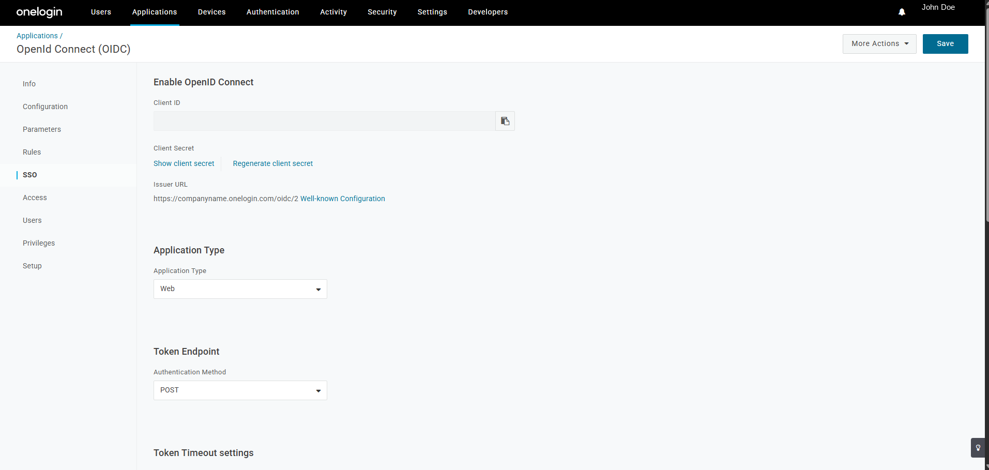Open the Well-known Configuration link
Viewport: 989px width, 470px height.
[343, 199]
